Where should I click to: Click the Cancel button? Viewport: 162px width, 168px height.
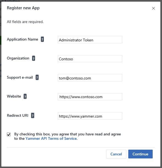[116, 154]
